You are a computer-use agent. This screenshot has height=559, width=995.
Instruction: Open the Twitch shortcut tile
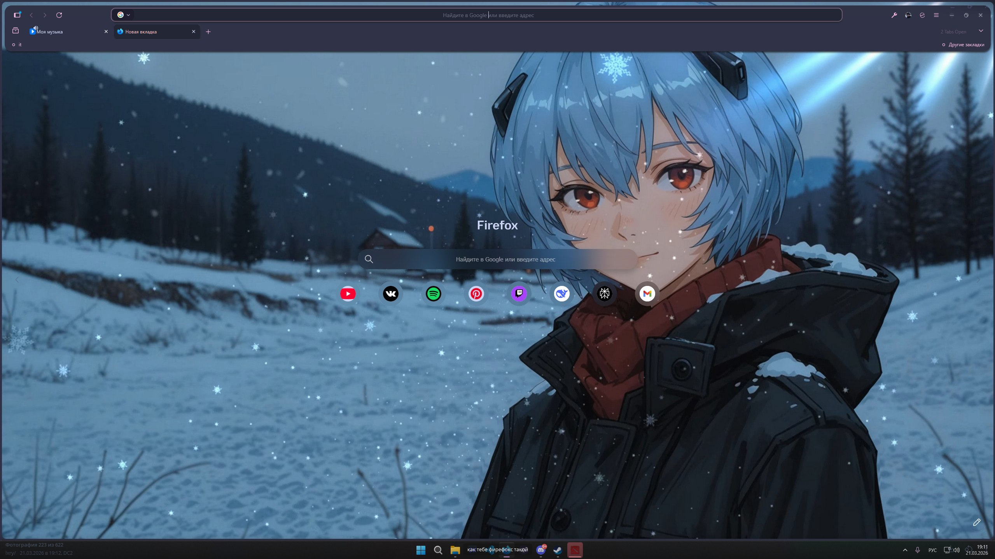coord(519,294)
